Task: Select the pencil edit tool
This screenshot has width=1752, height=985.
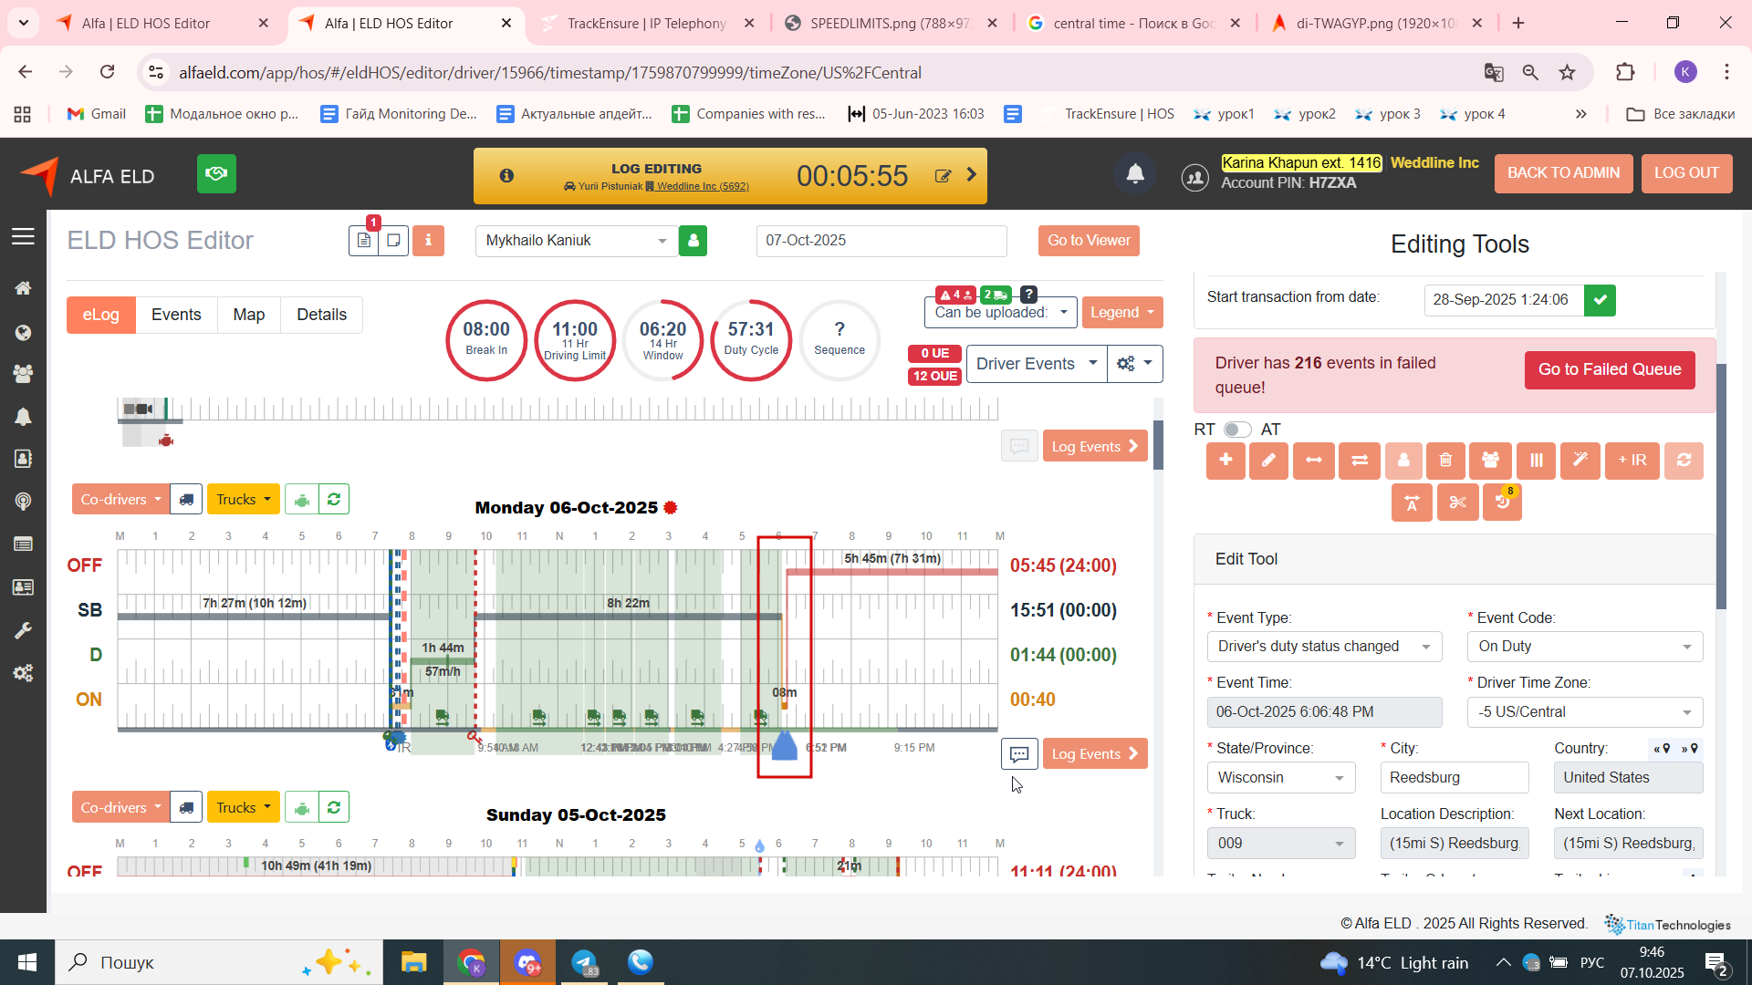Action: (1268, 461)
